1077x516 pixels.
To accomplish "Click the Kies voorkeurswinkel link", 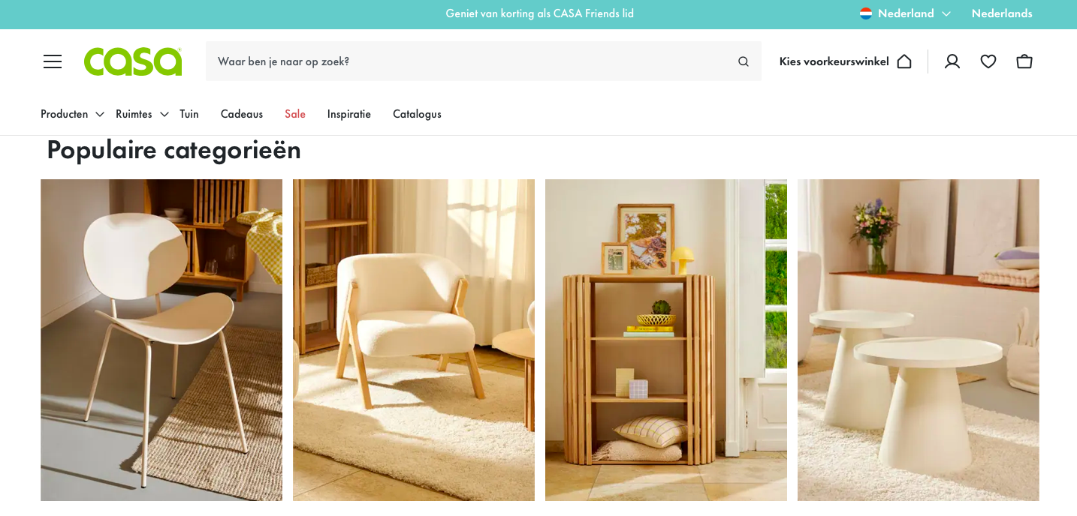I will click(834, 61).
